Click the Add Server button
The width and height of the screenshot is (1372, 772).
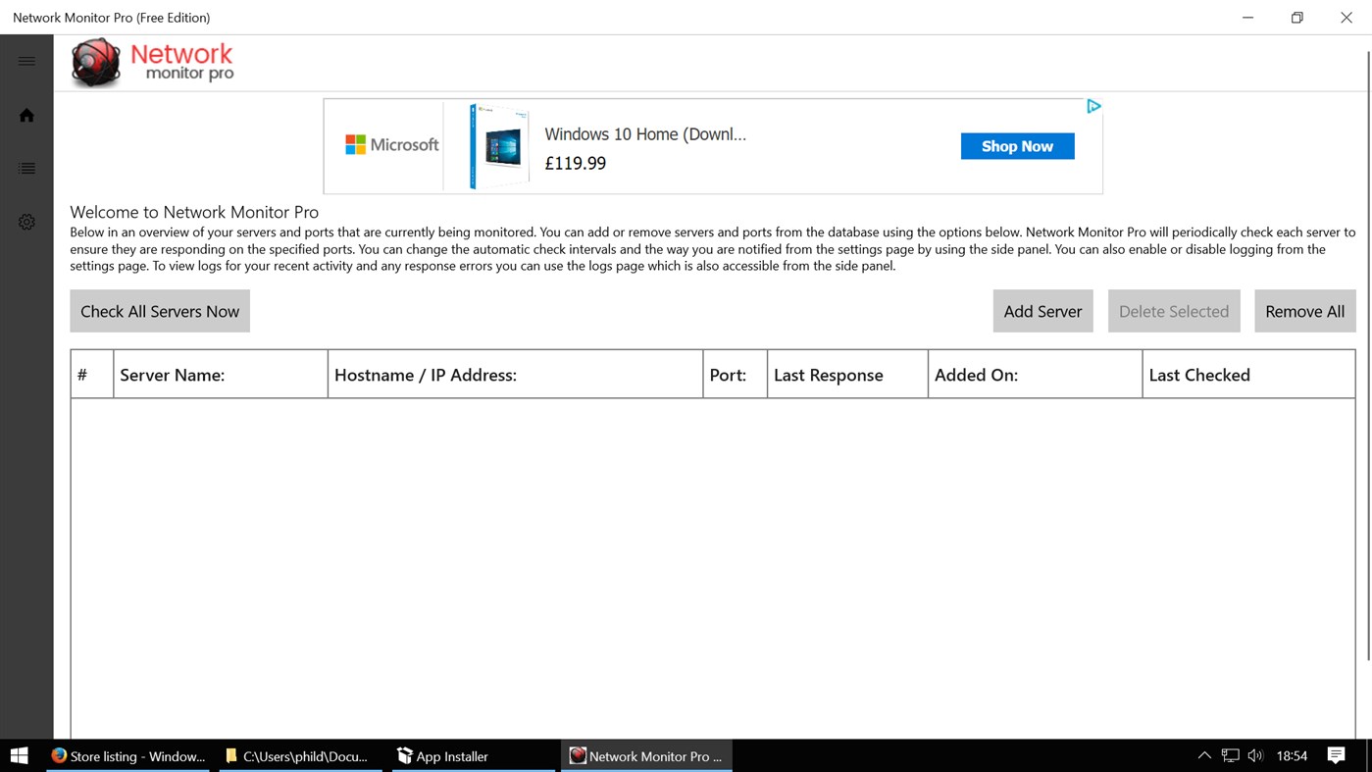point(1042,310)
